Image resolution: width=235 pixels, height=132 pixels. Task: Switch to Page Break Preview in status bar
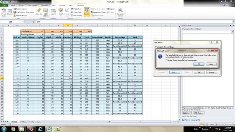click(207, 125)
